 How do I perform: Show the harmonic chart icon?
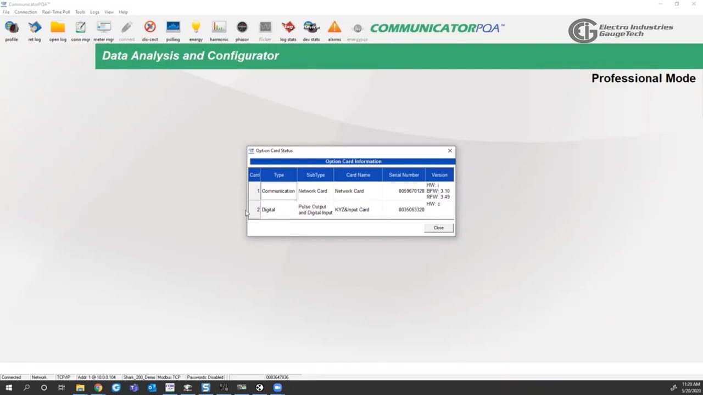pyautogui.click(x=219, y=31)
